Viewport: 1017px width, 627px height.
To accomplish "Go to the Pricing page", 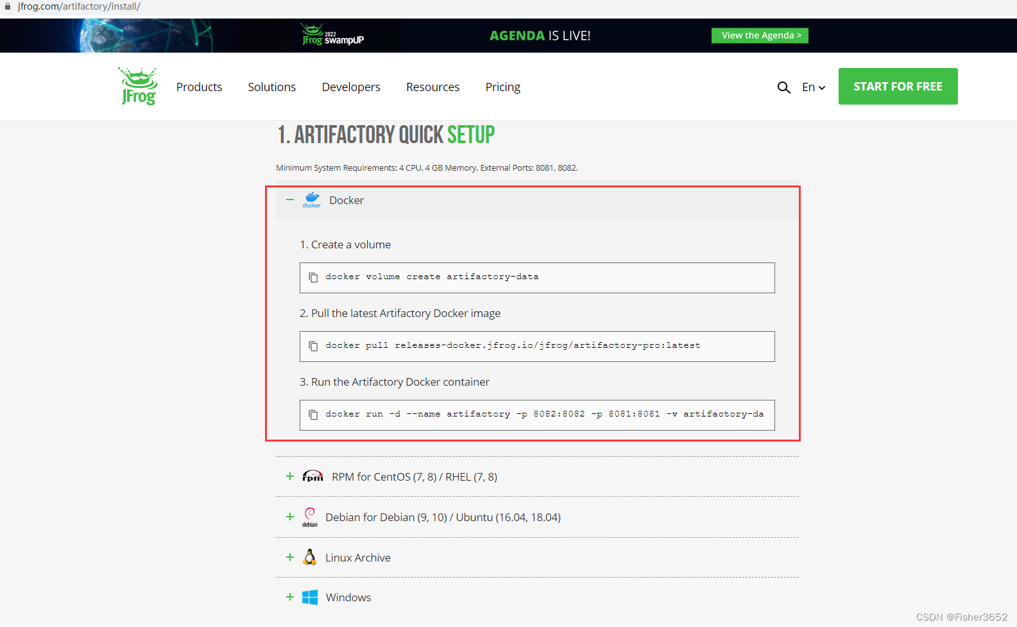I will 503,87.
